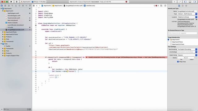Toggle the debug area visibility
The height and width of the screenshot is (111, 198).
190,2
